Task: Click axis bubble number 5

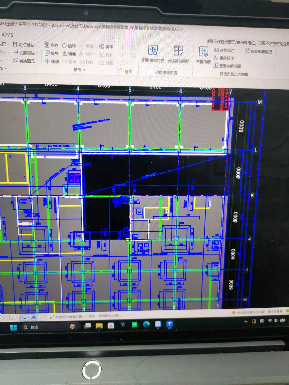Action: (130, 90)
